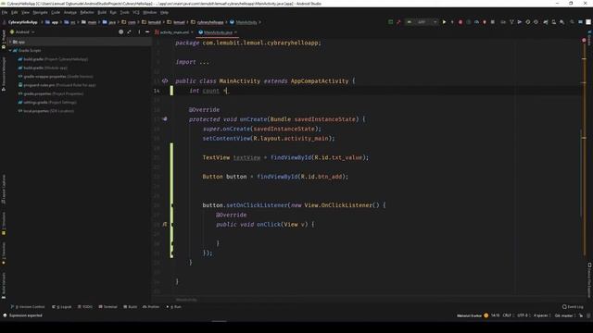Click the Sync Project with Gradle icon
593x333 pixels.
(x=545, y=22)
